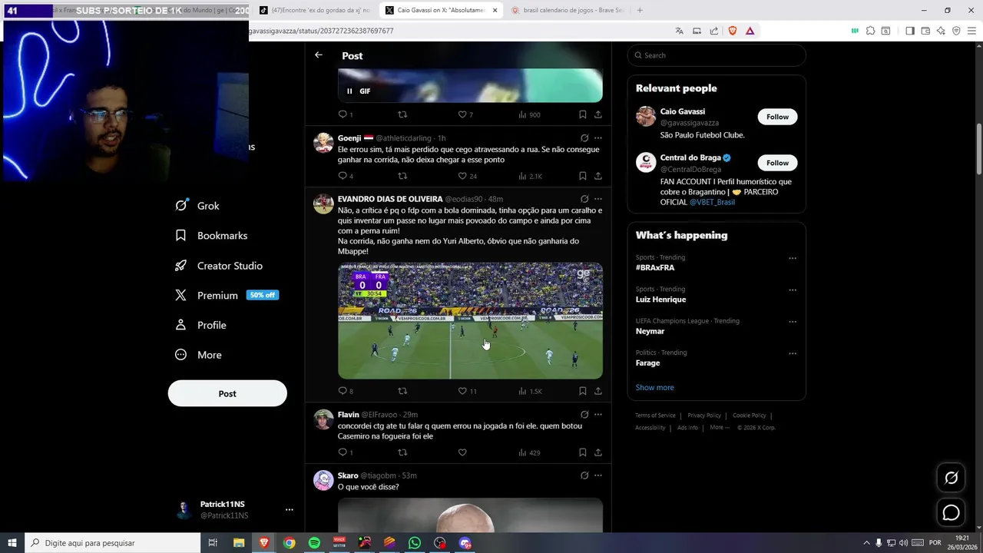The width and height of the screenshot is (983, 553).
Task: Go back using the Post arrow
Action: [318, 55]
